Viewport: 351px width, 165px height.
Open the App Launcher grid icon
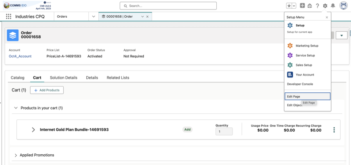pyautogui.click(x=9, y=16)
